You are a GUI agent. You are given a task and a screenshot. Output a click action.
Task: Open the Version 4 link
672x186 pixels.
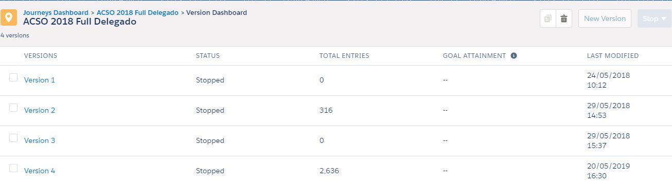[x=40, y=171]
